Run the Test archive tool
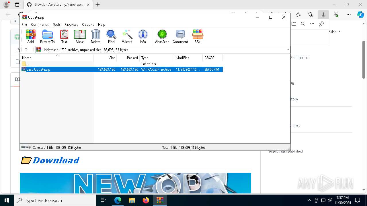367x206 pixels. coord(64,36)
